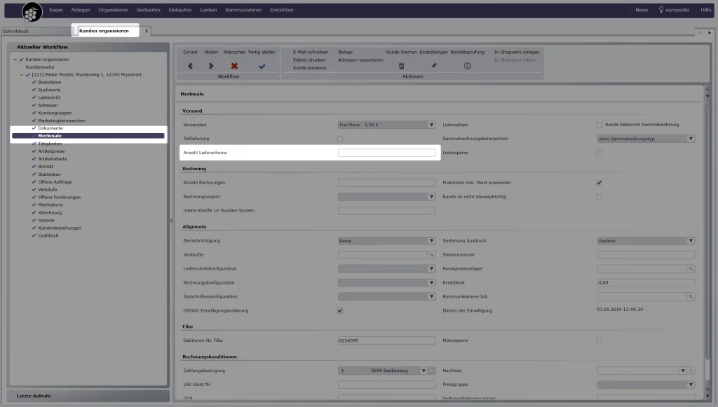Switch to the Schreibtisch tab

(x=35, y=32)
